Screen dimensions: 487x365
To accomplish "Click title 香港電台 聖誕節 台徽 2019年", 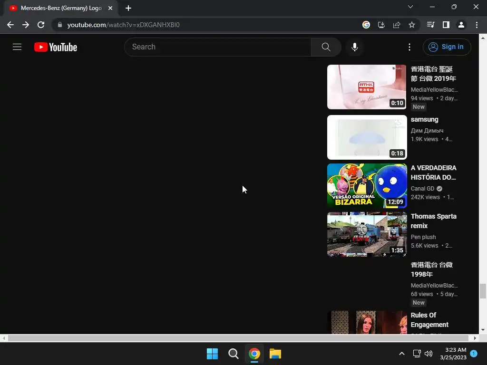I will (x=433, y=74).
